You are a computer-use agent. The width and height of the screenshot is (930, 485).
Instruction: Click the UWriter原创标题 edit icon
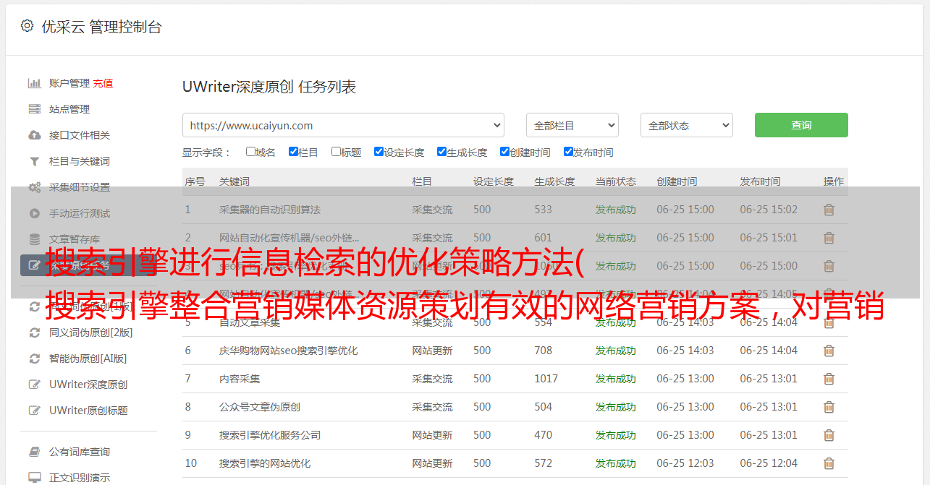click(34, 411)
